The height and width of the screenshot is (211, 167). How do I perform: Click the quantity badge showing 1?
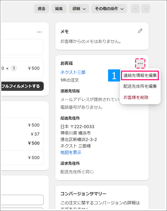(x=14, y=68)
